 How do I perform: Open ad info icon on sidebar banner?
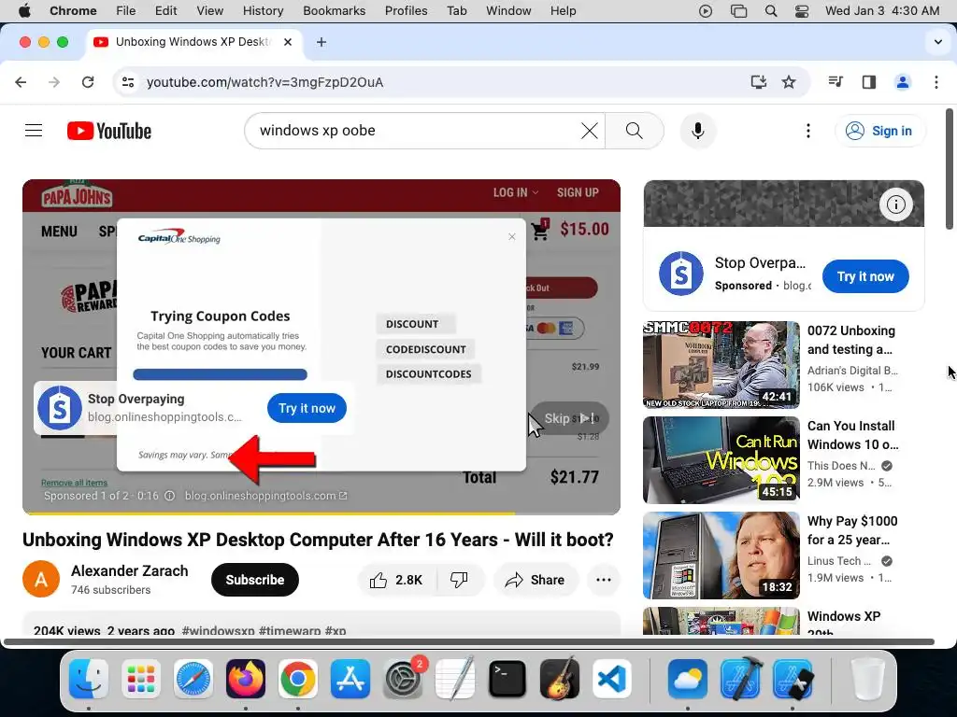click(x=895, y=204)
